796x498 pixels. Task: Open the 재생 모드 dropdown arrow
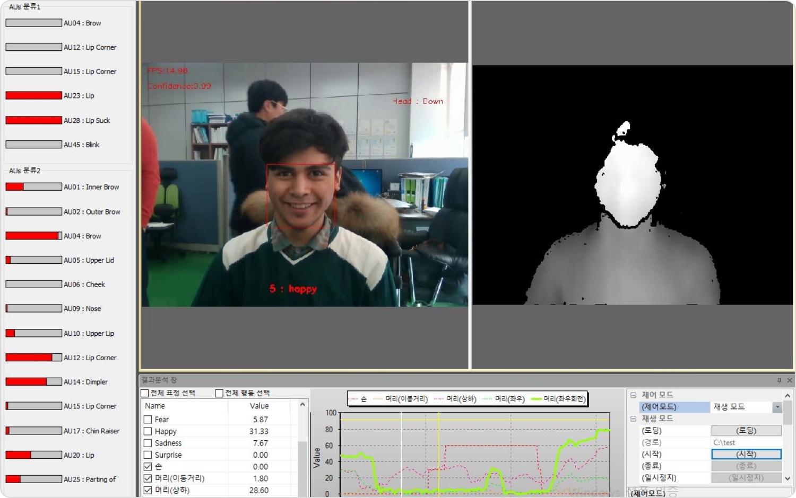(777, 407)
